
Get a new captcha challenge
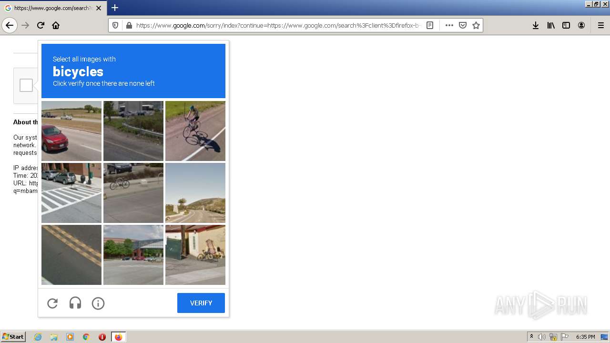pos(52,303)
